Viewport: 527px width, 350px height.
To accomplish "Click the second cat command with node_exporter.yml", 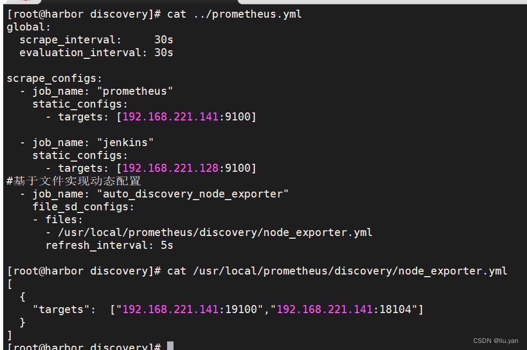I will point(337,271).
